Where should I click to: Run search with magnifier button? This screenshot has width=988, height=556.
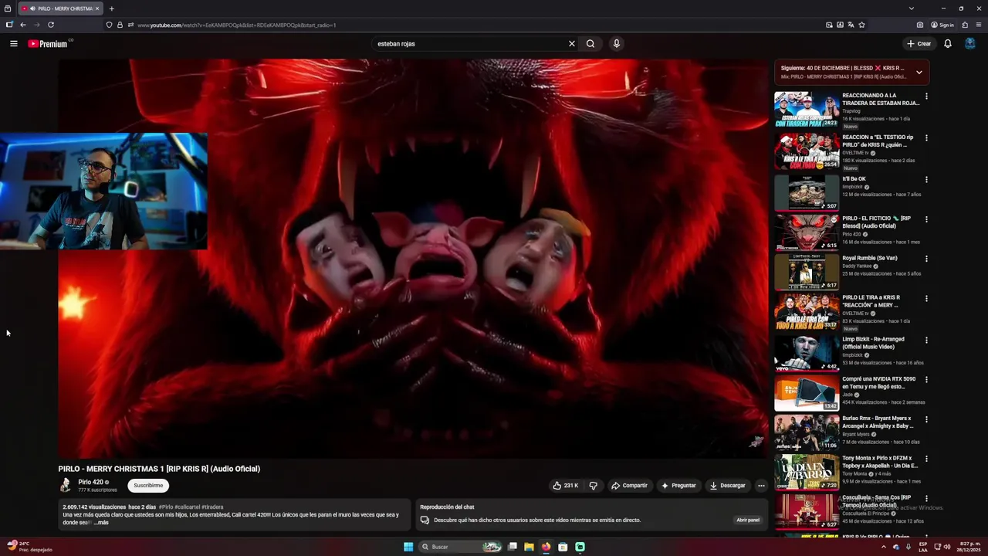coord(590,44)
